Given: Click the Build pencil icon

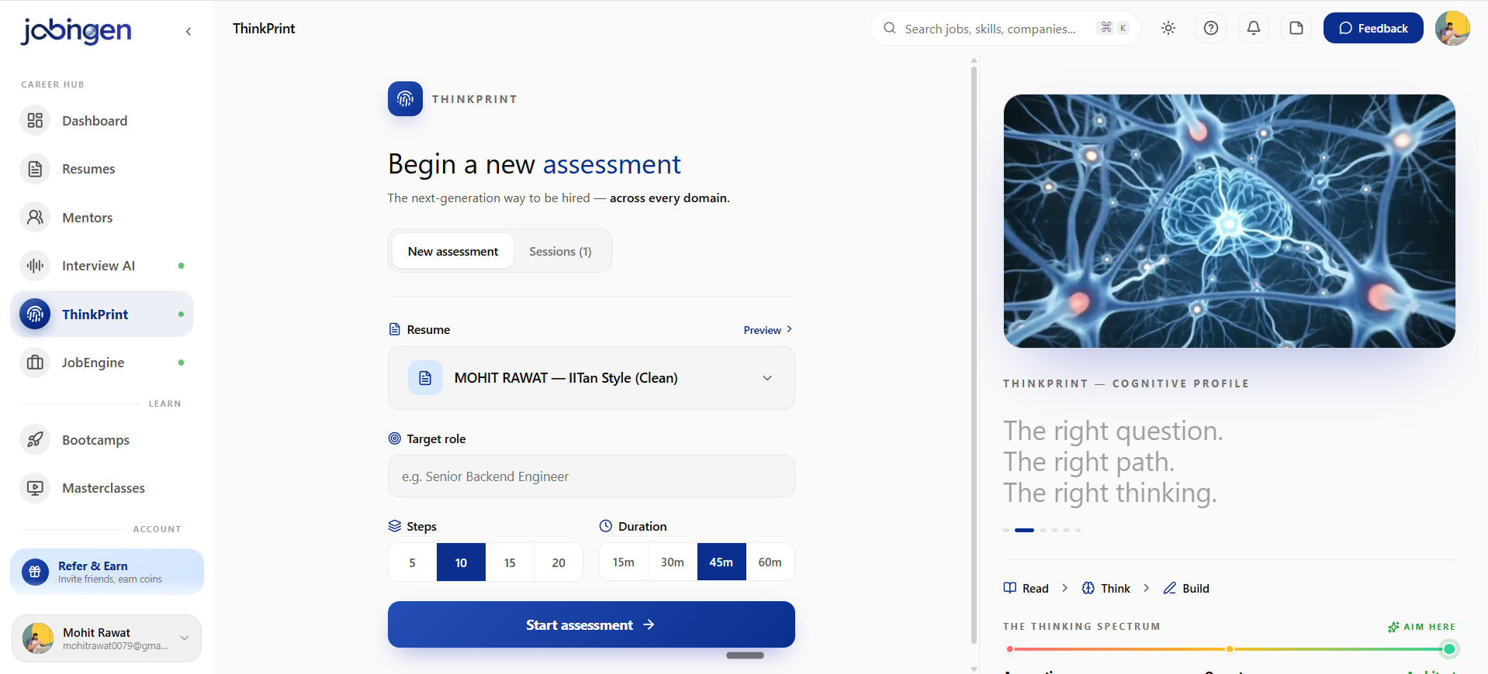Looking at the screenshot, I should tap(1170, 588).
